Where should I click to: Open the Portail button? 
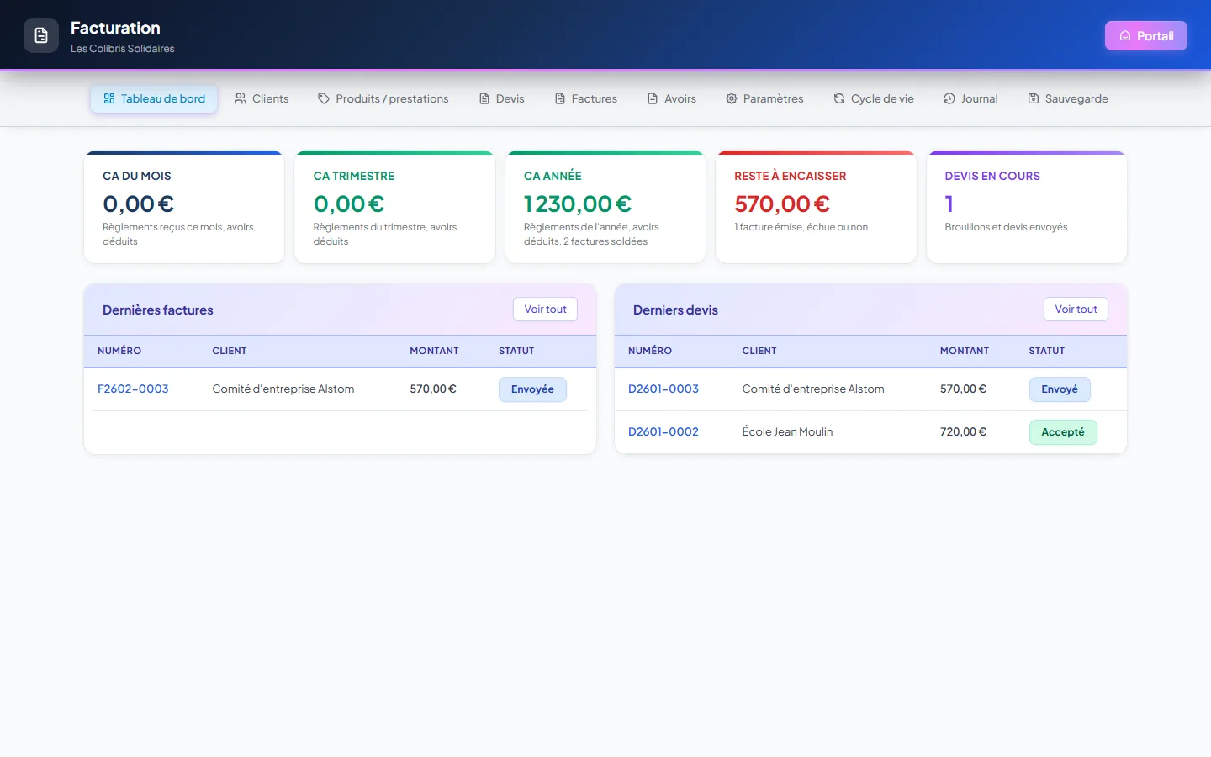1146,36
